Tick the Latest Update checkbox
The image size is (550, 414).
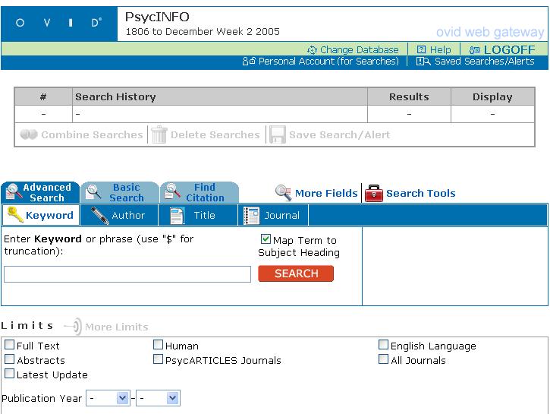tap(9, 373)
